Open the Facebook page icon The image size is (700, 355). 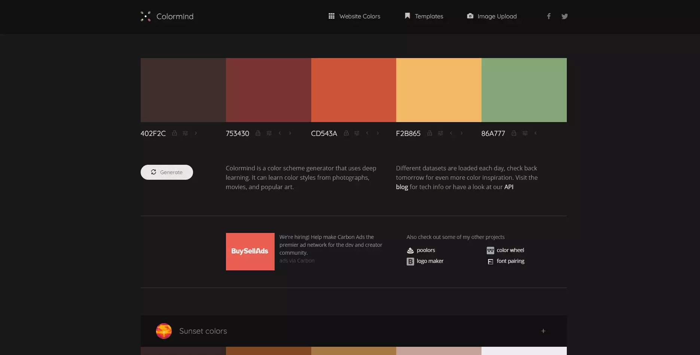point(548,16)
